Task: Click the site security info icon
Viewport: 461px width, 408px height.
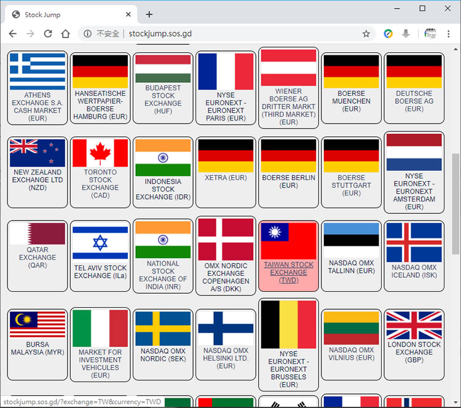Action: pos(87,34)
